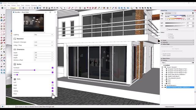Click the shadow Light slider
The width and height of the screenshot is (196, 110).
coord(175,23)
